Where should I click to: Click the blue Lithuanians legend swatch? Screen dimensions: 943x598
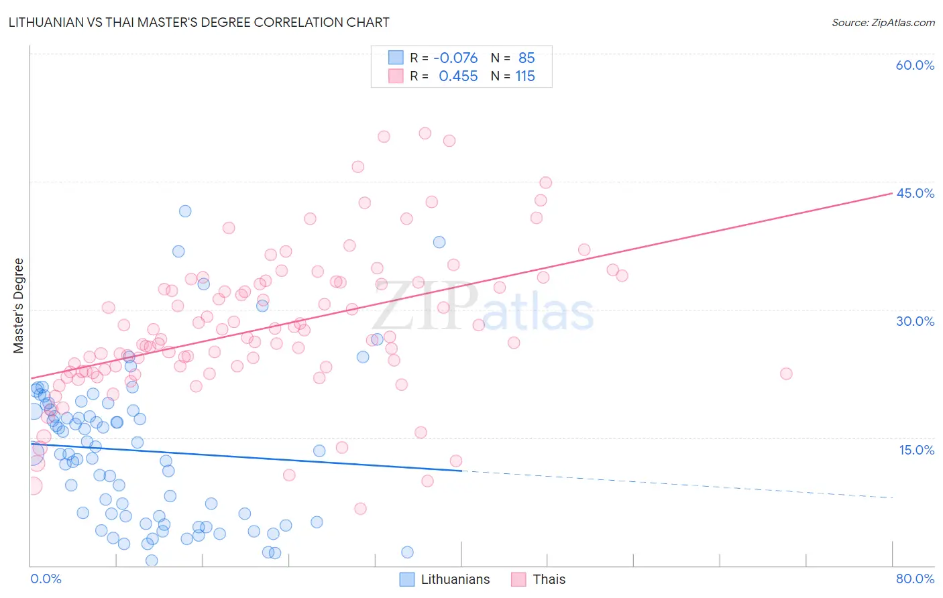tap(406, 579)
